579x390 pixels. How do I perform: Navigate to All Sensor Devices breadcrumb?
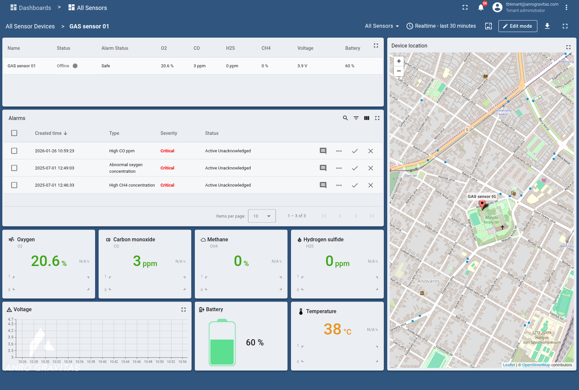click(30, 26)
